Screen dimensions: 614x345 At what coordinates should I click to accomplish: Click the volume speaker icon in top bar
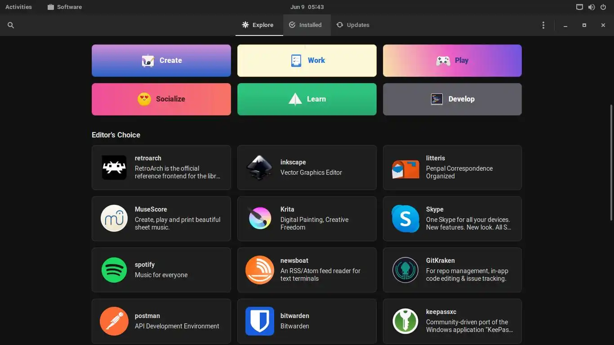tap(591, 7)
